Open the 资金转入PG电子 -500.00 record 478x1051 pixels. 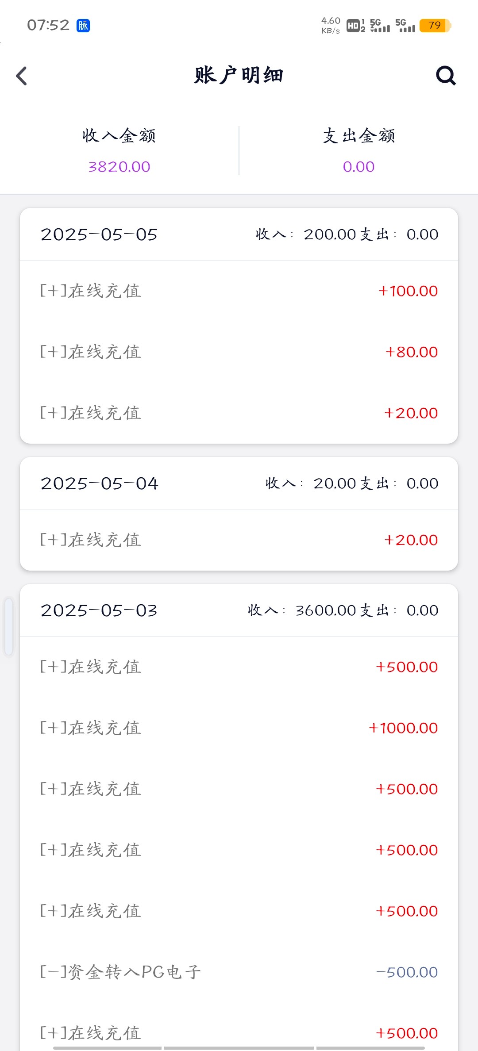coord(239,972)
